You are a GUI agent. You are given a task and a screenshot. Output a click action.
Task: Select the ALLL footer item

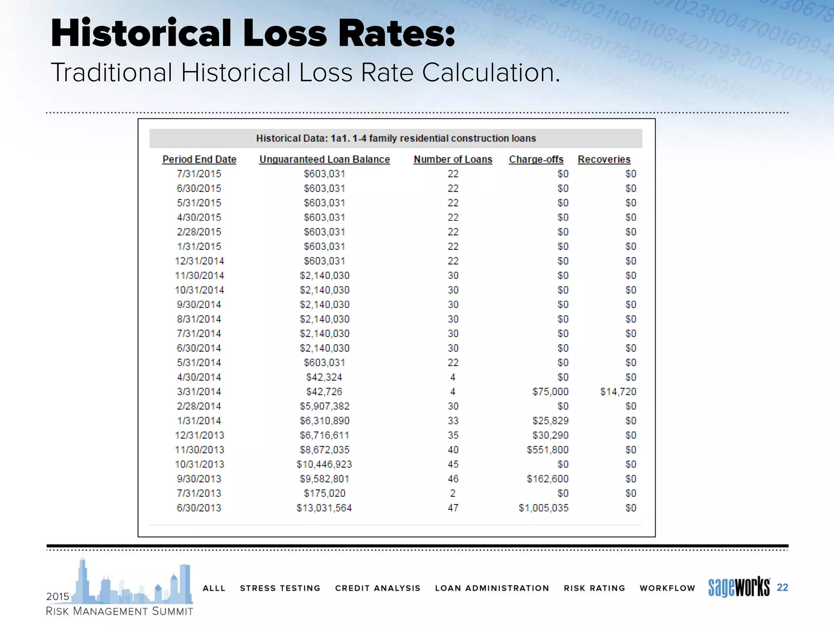[x=214, y=588]
